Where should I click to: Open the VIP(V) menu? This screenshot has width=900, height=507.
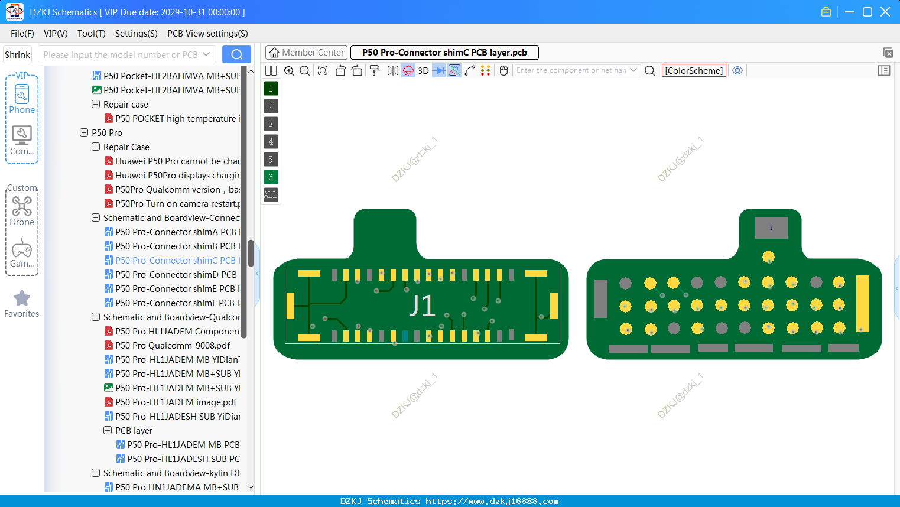[x=56, y=34]
